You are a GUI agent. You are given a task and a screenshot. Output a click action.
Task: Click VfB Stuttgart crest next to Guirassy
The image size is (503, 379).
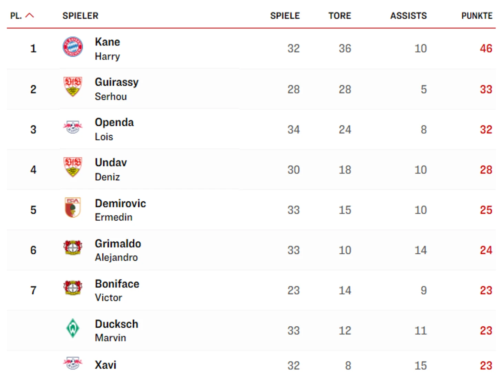tap(73, 87)
